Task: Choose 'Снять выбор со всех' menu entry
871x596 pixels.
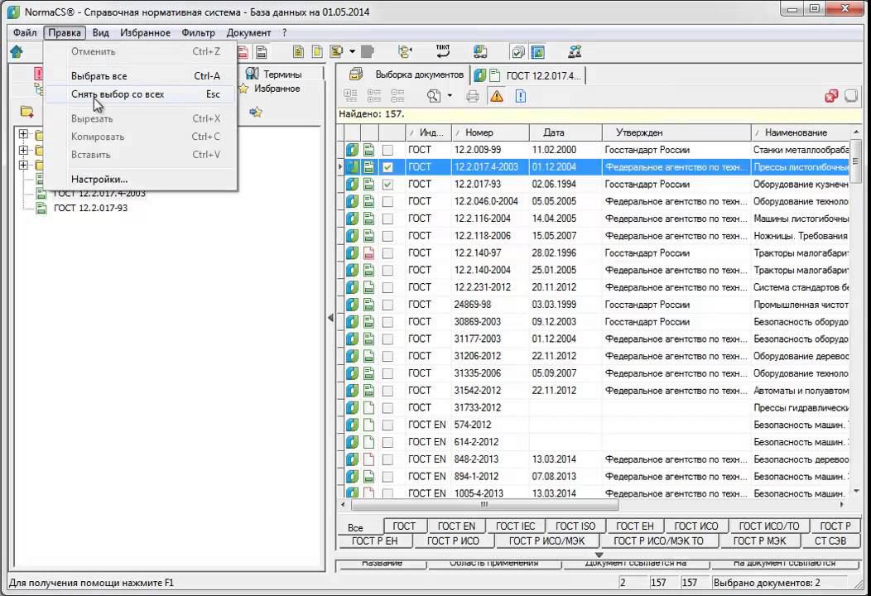Action: tap(118, 94)
